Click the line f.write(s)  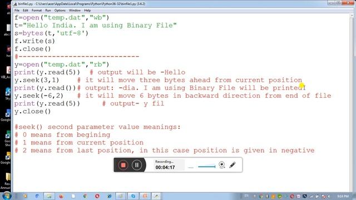[x=34, y=41]
